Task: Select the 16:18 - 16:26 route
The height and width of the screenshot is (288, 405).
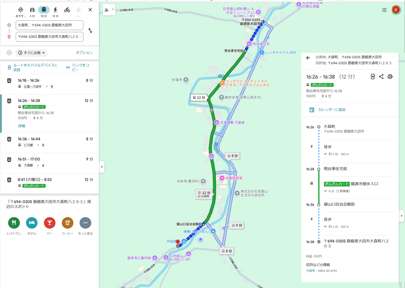Action: (x=50, y=84)
